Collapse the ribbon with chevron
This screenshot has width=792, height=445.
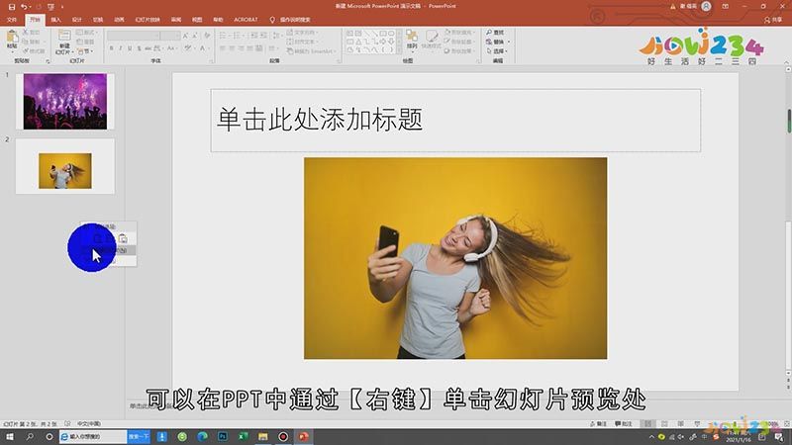coord(786,61)
